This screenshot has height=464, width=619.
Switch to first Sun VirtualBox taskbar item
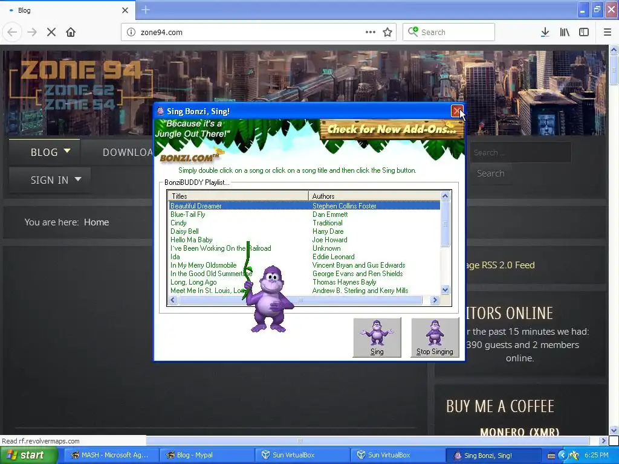pyautogui.click(x=302, y=455)
